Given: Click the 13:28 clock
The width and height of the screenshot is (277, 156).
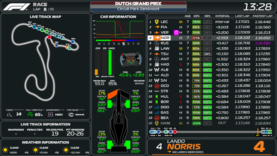Looking at the screenshot, I should 257,7.
